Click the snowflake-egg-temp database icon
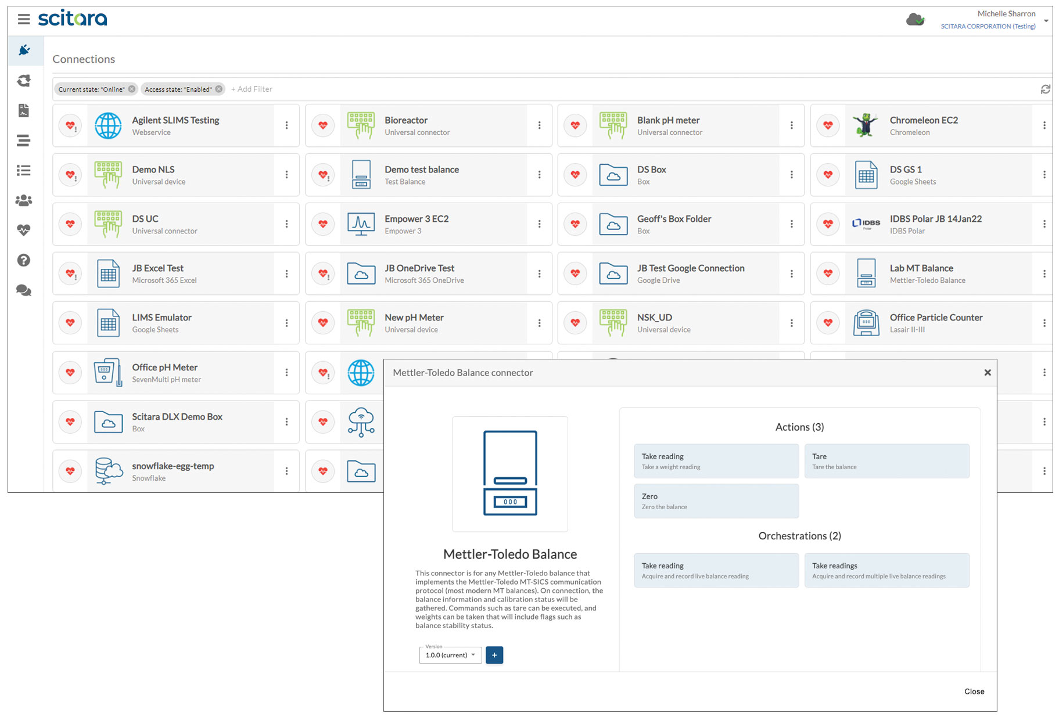Screen dimensions: 1059x717 108,471
